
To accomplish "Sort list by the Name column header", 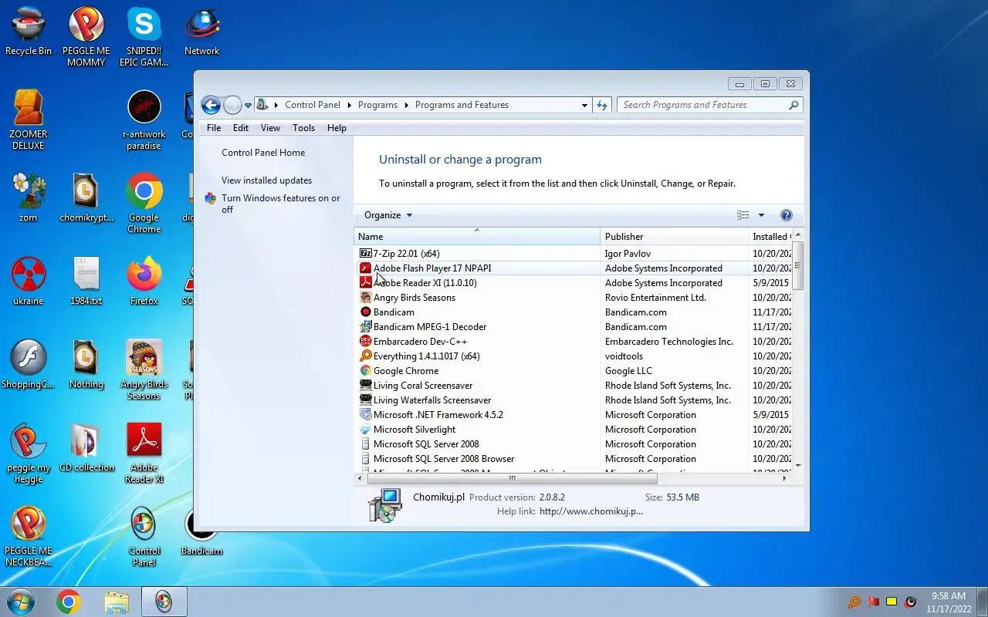I will click(477, 237).
